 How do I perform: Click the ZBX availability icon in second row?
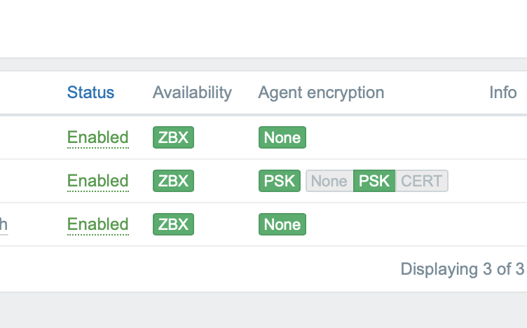[x=173, y=181]
